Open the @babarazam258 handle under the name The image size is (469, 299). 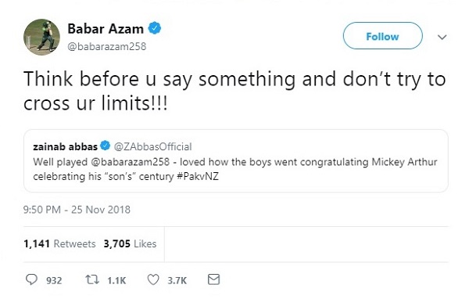107,46
